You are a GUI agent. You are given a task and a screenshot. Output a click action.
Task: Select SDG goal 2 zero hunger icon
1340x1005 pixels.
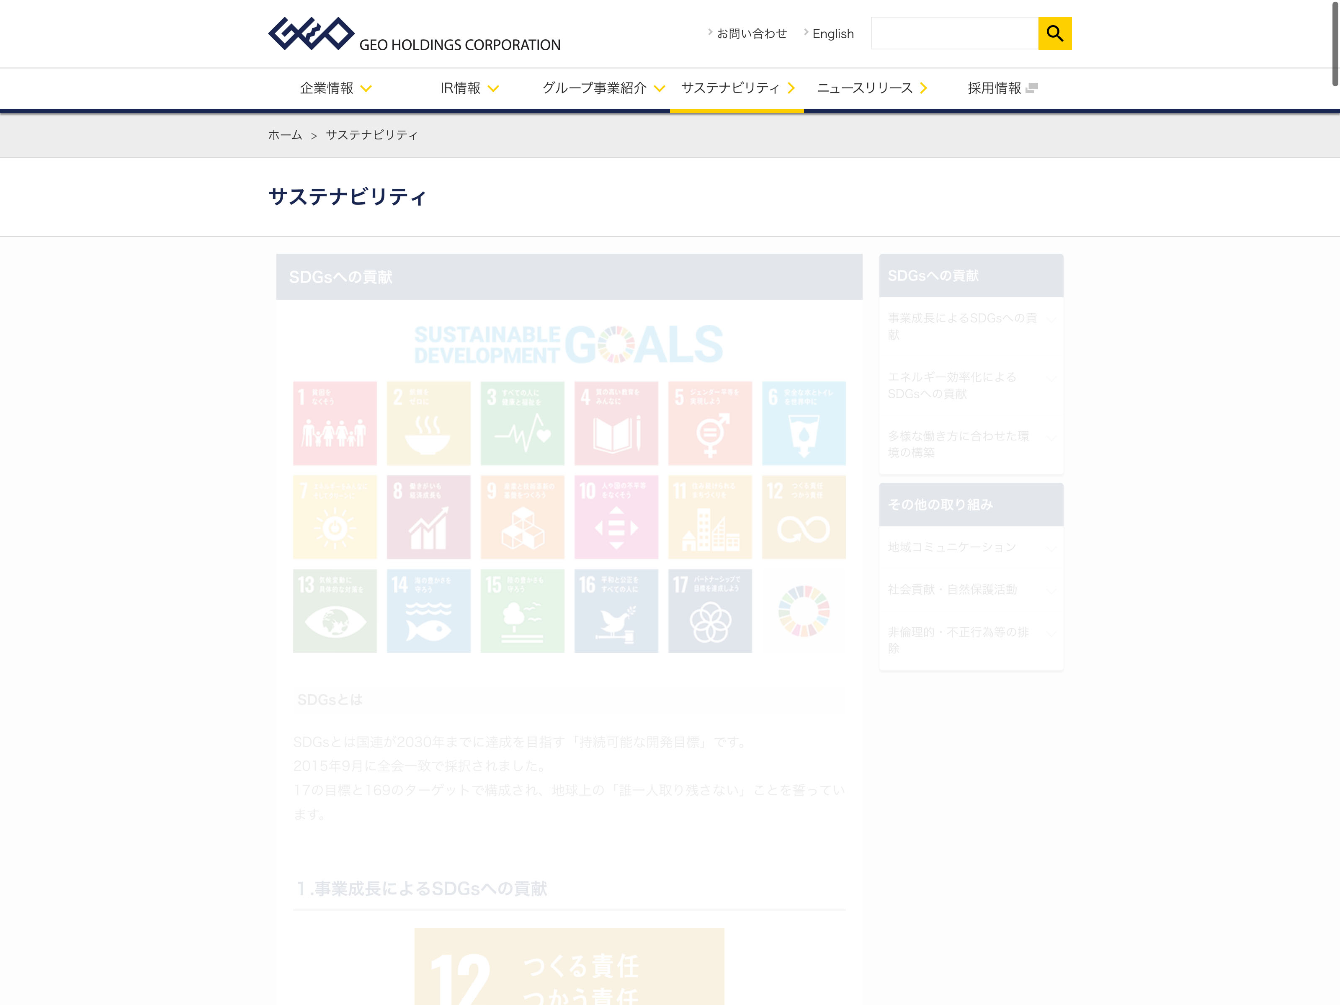click(x=429, y=423)
